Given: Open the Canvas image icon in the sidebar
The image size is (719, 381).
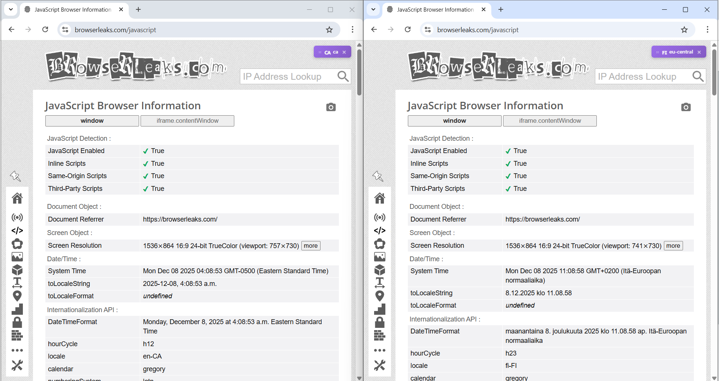Looking at the screenshot, I should pyautogui.click(x=17, y=257).
